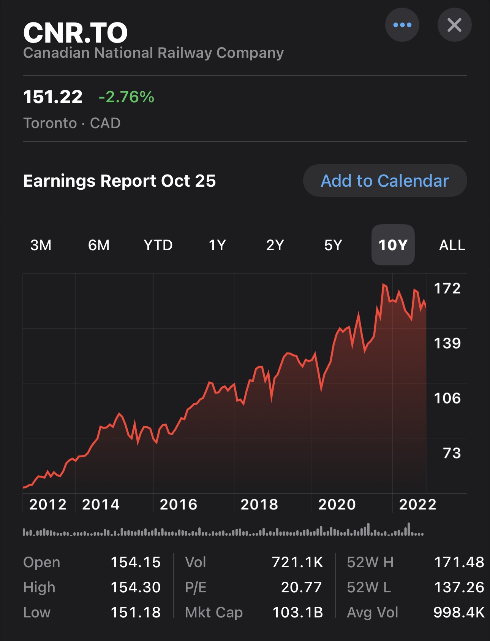Viewport: 490px width, 641px height.
Task: Tap the 2018 axis label
Action: [x=259, y=505]
